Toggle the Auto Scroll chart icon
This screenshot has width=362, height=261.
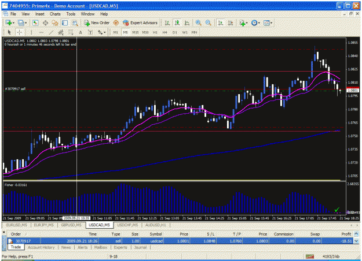coord(221,23)
